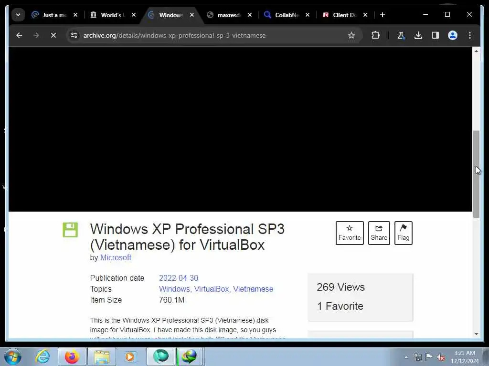The width and height of the screenshot is (489, 366).
Task: Stop loading the page
Action: coord(53,35)
